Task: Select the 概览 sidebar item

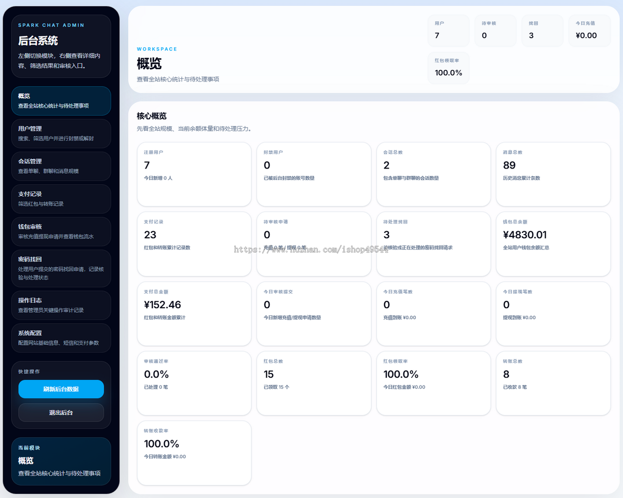Action: point(61,101)
